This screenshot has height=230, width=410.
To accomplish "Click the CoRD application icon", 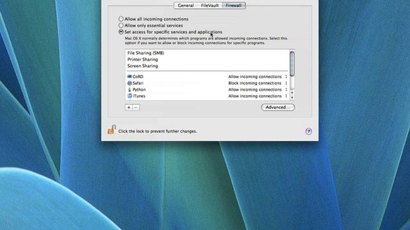I will click(x=129, y=77).
